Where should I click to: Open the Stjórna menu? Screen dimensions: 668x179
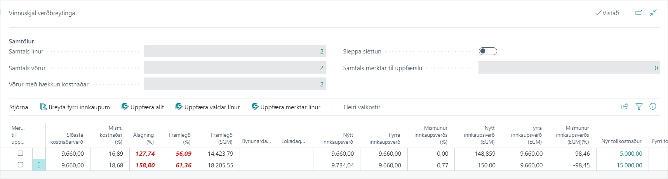click(x=19, y=107)
